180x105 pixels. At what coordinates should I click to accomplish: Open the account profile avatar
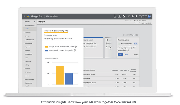(x=149, y=16)
